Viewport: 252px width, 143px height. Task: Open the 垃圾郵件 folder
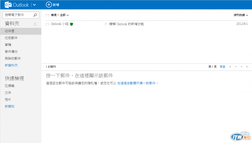coord(11,38)
